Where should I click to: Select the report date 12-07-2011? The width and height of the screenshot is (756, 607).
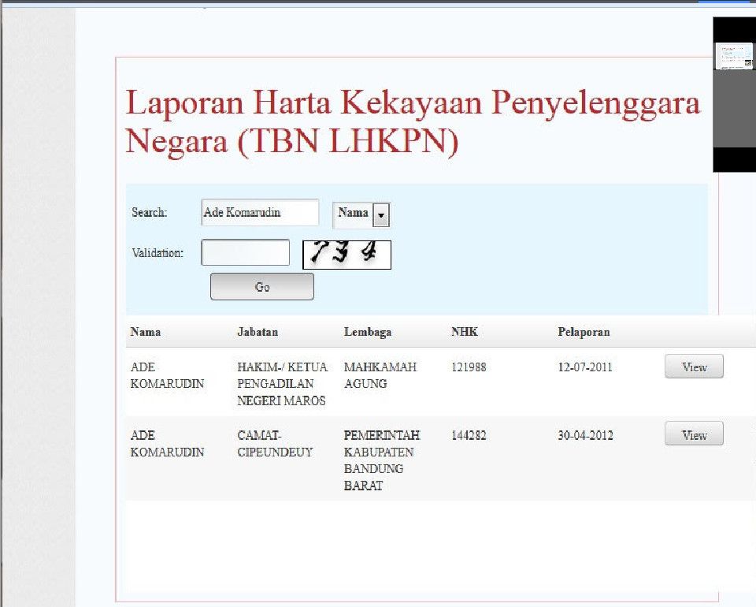click(585, 367)
